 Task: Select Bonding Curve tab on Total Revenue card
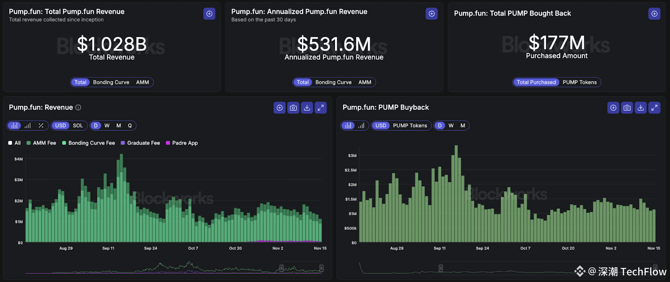111,82
